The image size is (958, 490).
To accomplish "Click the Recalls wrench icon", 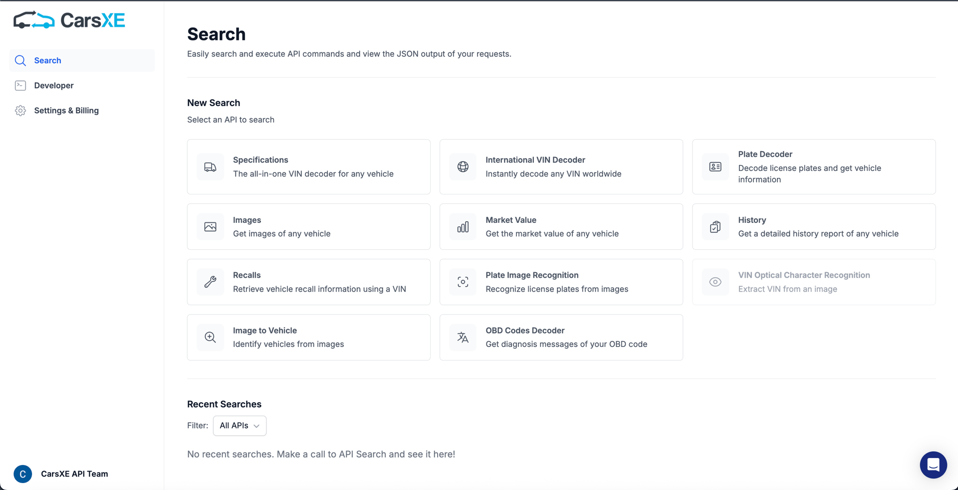I will click(210, 282).
